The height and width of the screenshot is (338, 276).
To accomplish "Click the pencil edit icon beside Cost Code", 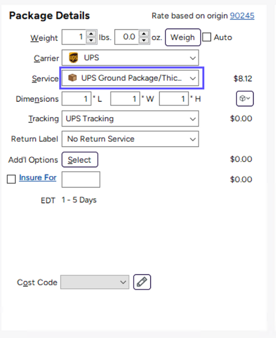I will click(143, 282).
